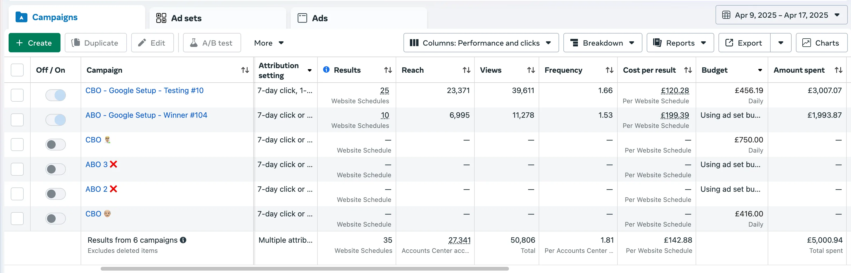Click the Results column info icon

(x=326, y=69)
